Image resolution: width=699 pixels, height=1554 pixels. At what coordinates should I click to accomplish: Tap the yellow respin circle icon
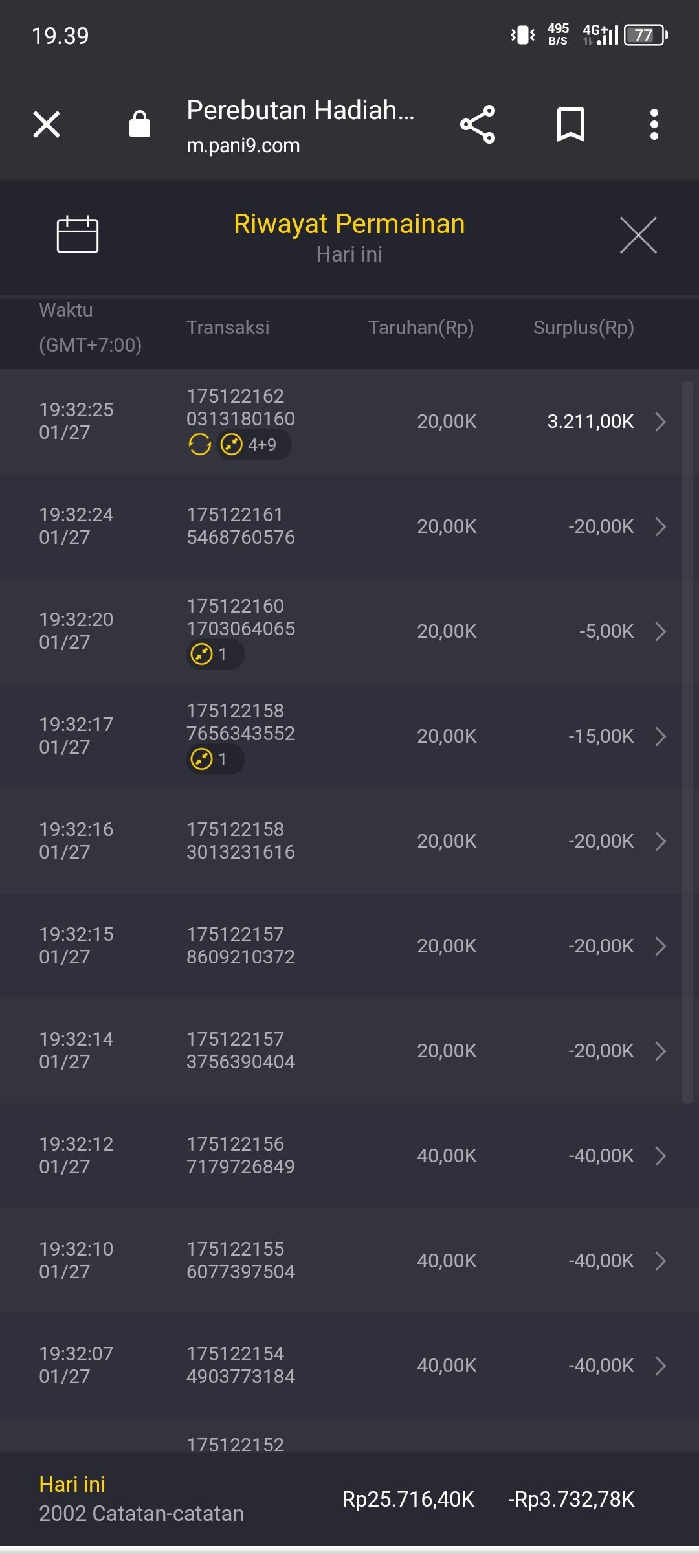coord(199,445)
